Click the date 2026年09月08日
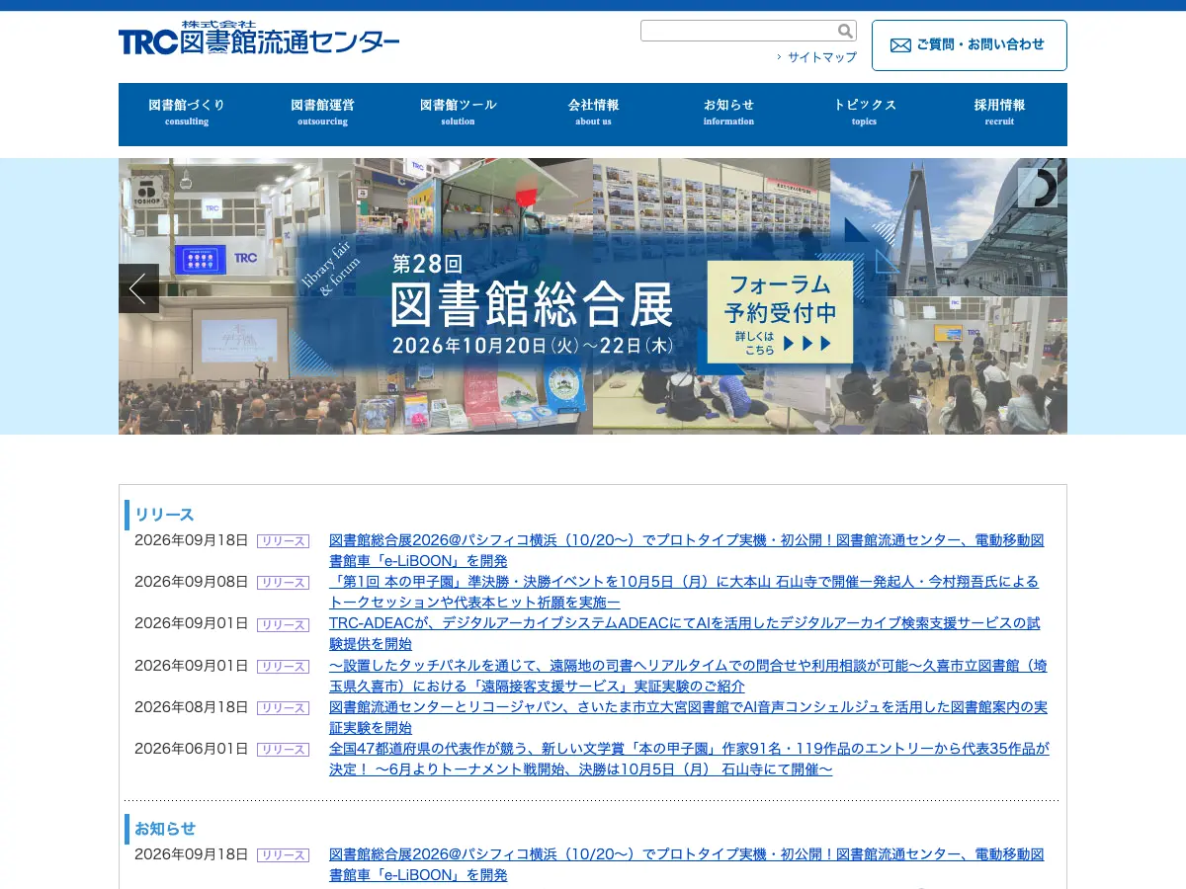 pyautogui.click(x=192, y=582)
